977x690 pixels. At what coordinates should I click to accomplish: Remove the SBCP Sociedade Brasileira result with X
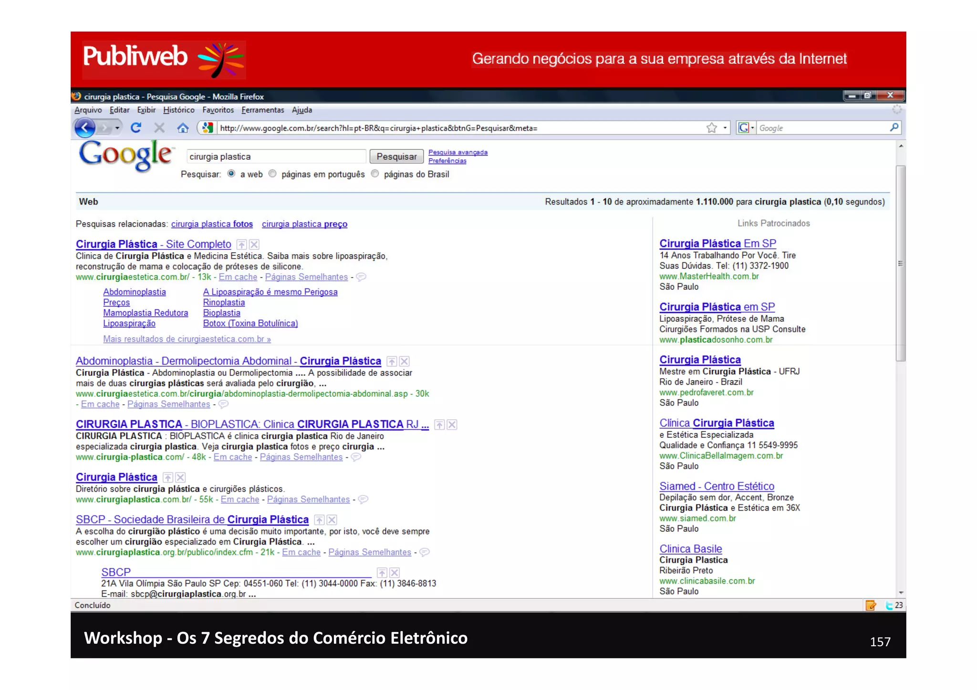[x=332, y=520]
